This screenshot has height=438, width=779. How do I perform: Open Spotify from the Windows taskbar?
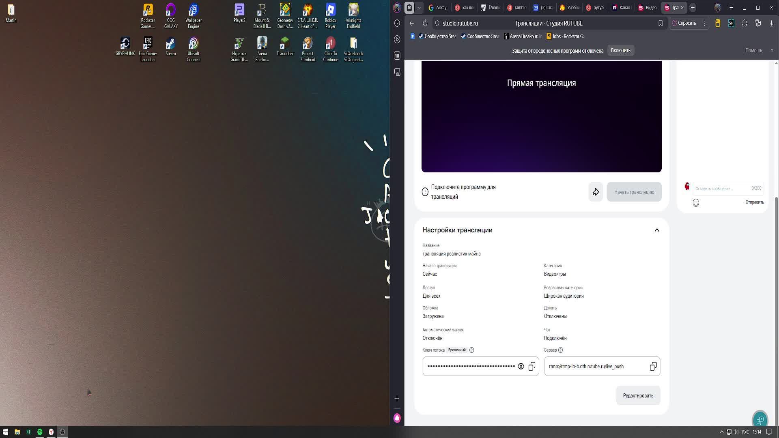coord(40,432)
